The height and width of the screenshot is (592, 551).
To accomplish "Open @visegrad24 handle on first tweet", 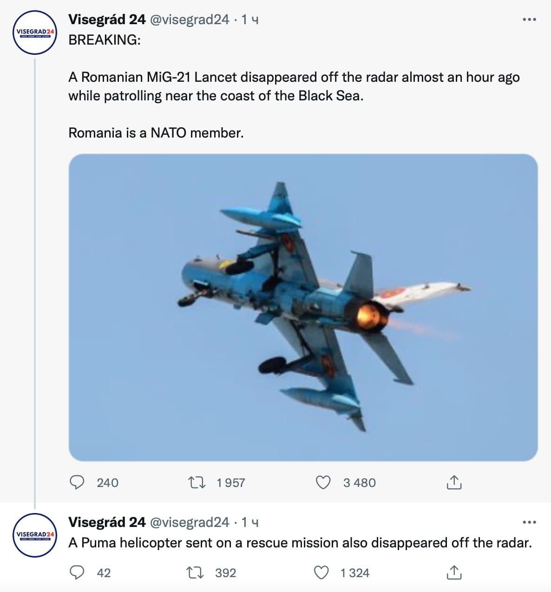I will tap(188, 20).
